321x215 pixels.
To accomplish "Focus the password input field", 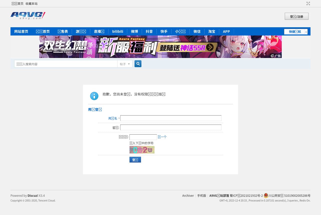I will coord(171,127).
